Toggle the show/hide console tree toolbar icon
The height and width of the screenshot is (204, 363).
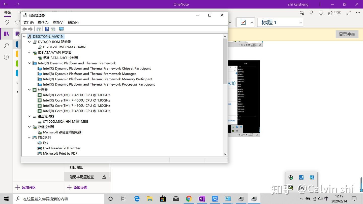tap(39, 29)
